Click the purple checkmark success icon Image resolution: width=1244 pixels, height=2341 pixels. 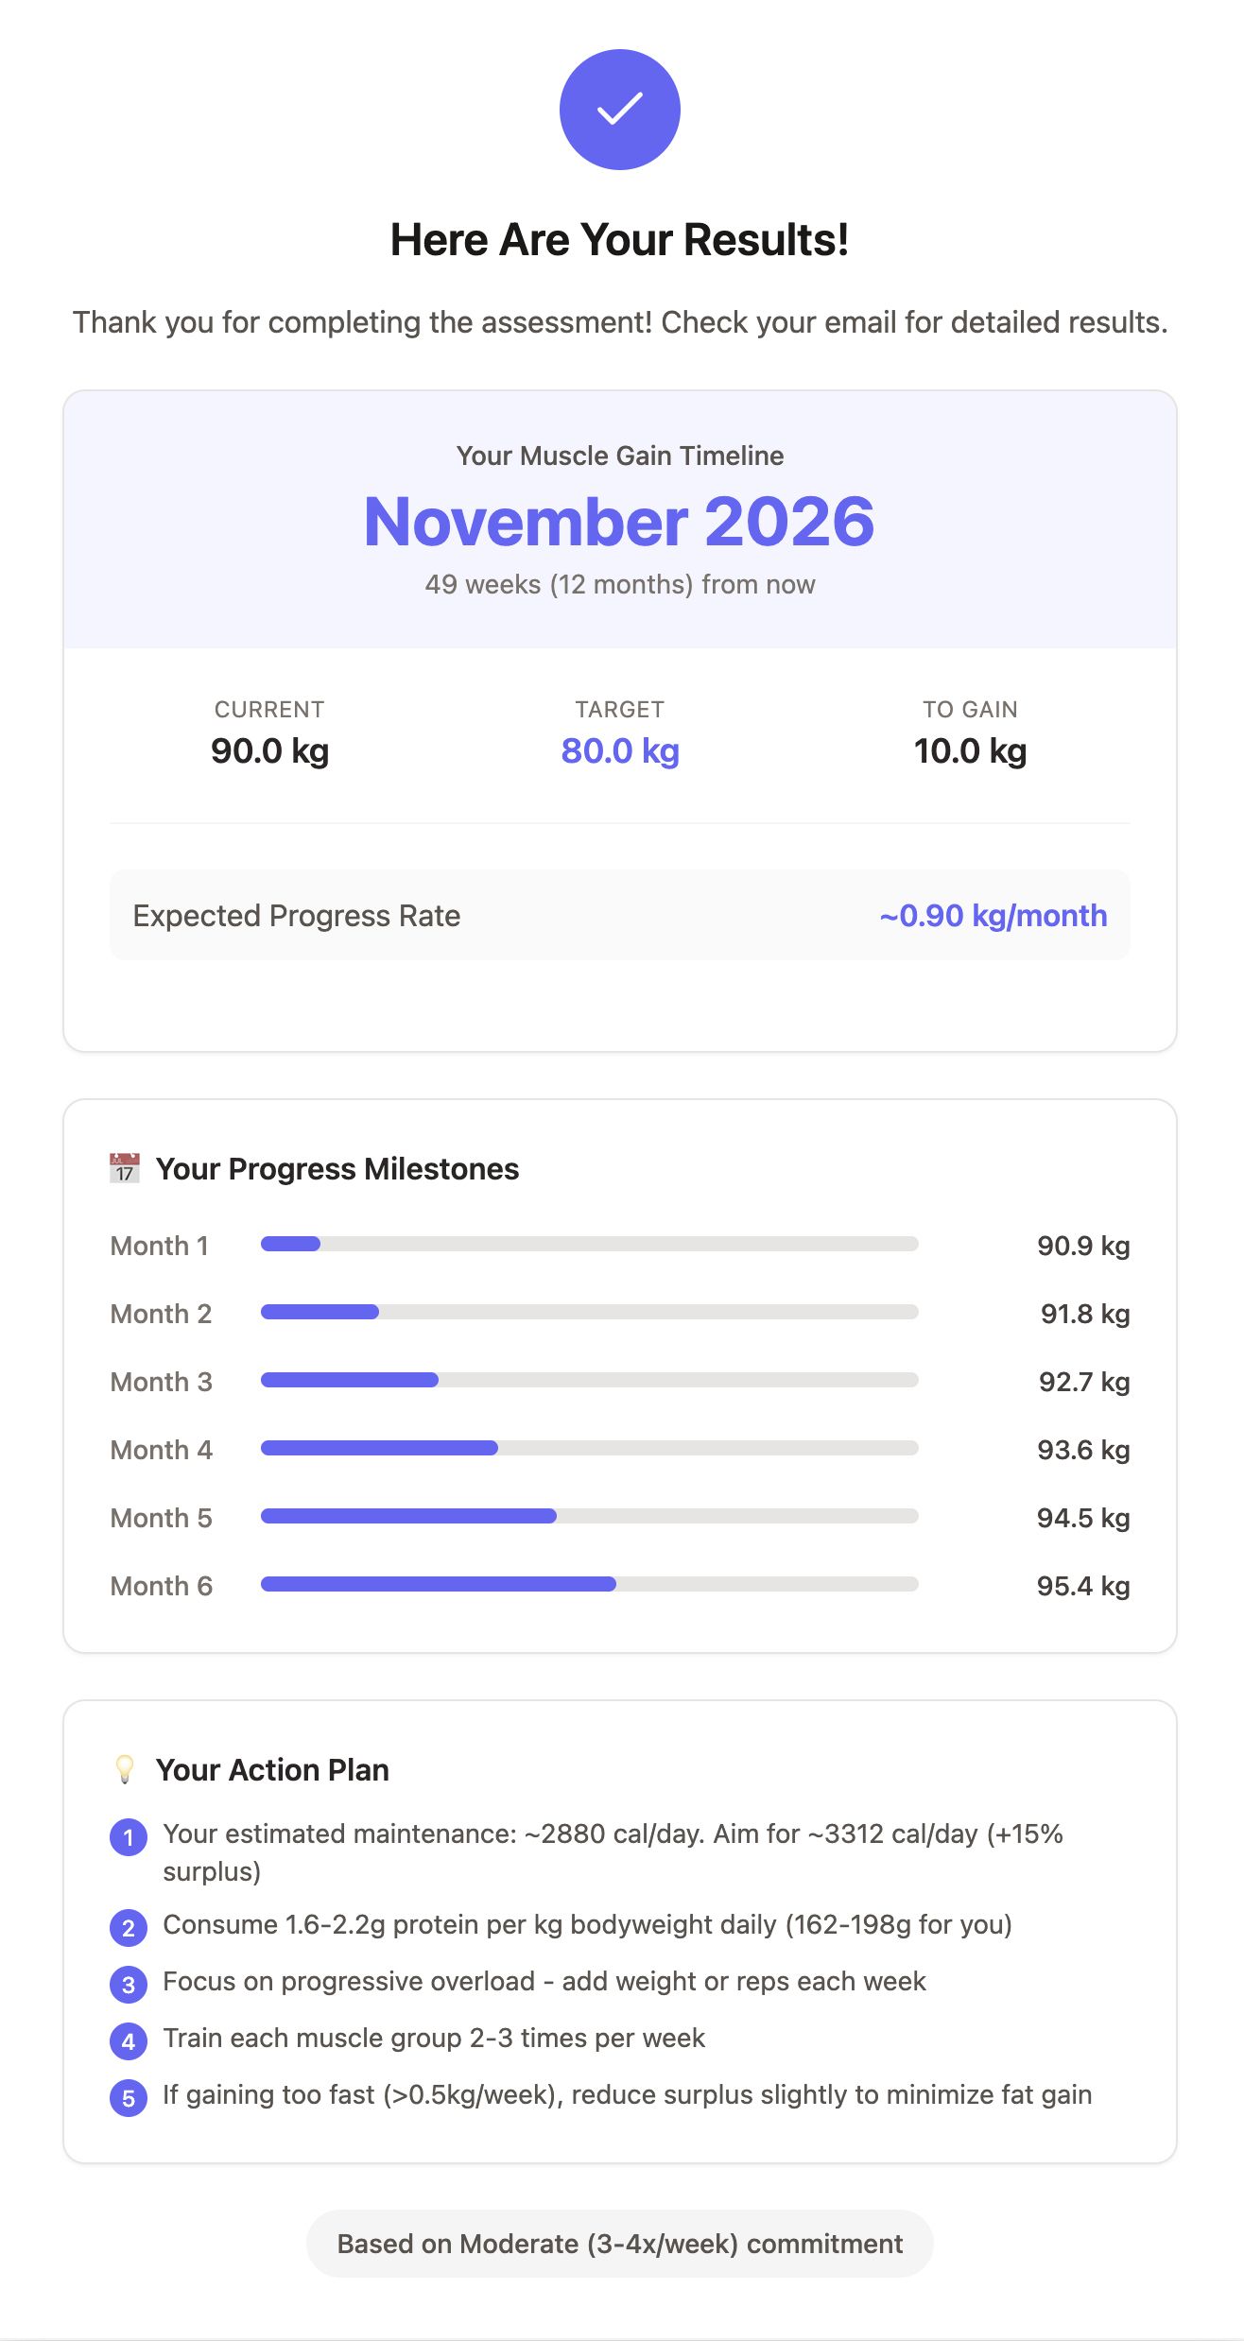tap(620, 110)
